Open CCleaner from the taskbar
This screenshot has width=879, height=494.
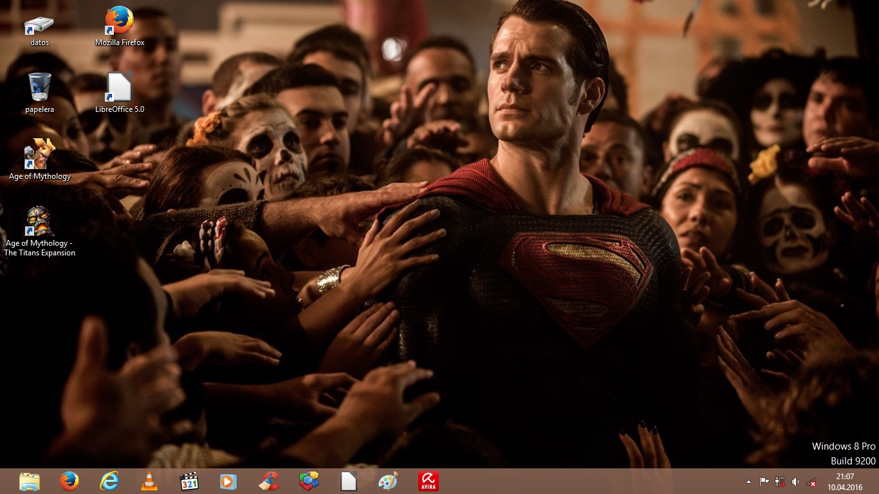coord(269,481)
